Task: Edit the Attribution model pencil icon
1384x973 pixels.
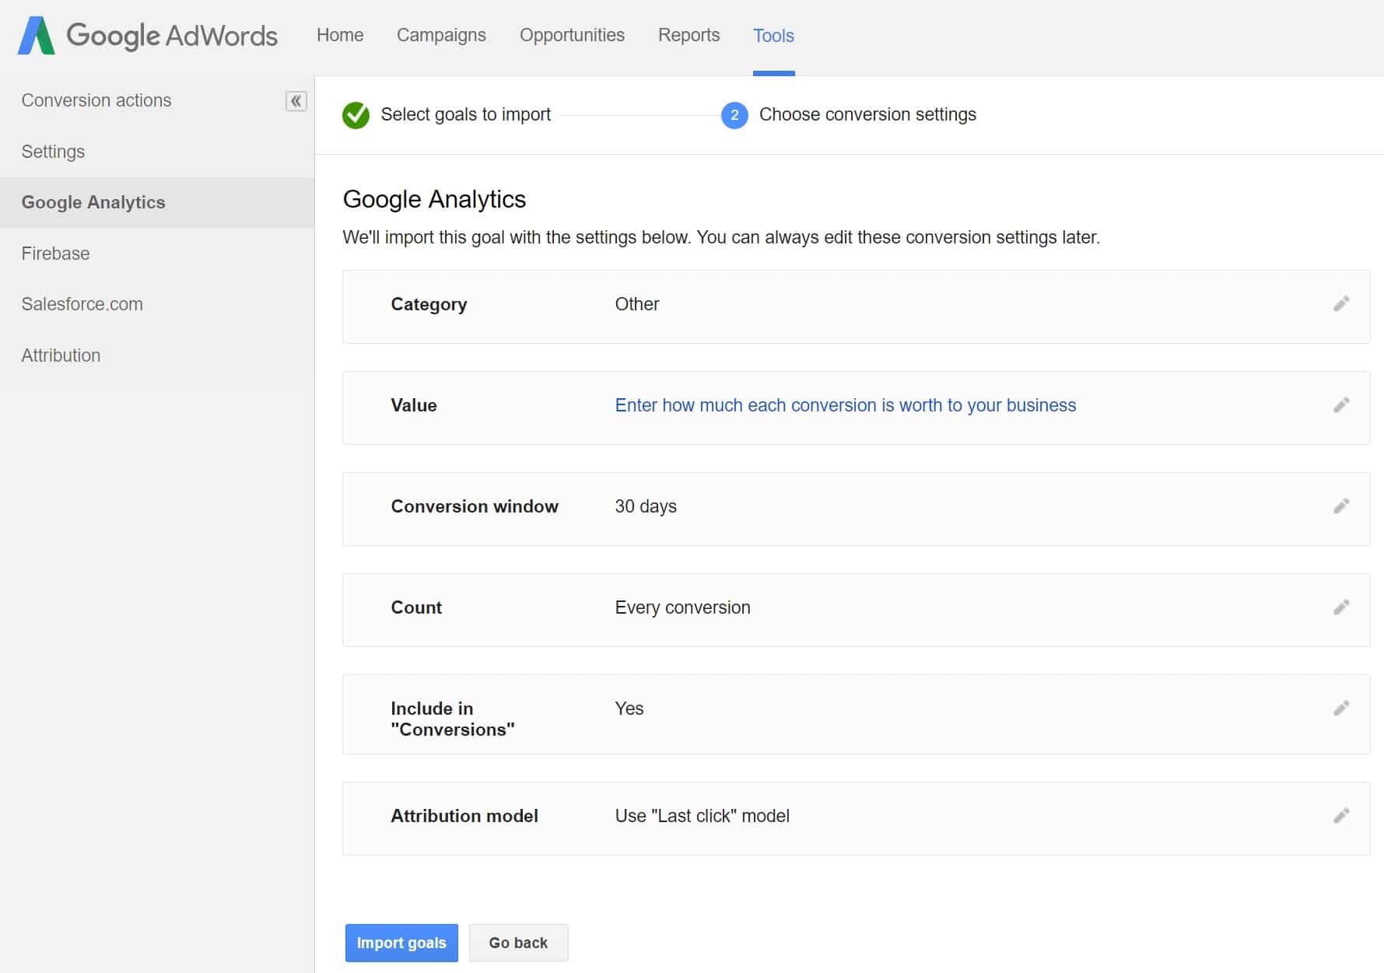Action: (x=1341, y=816)
